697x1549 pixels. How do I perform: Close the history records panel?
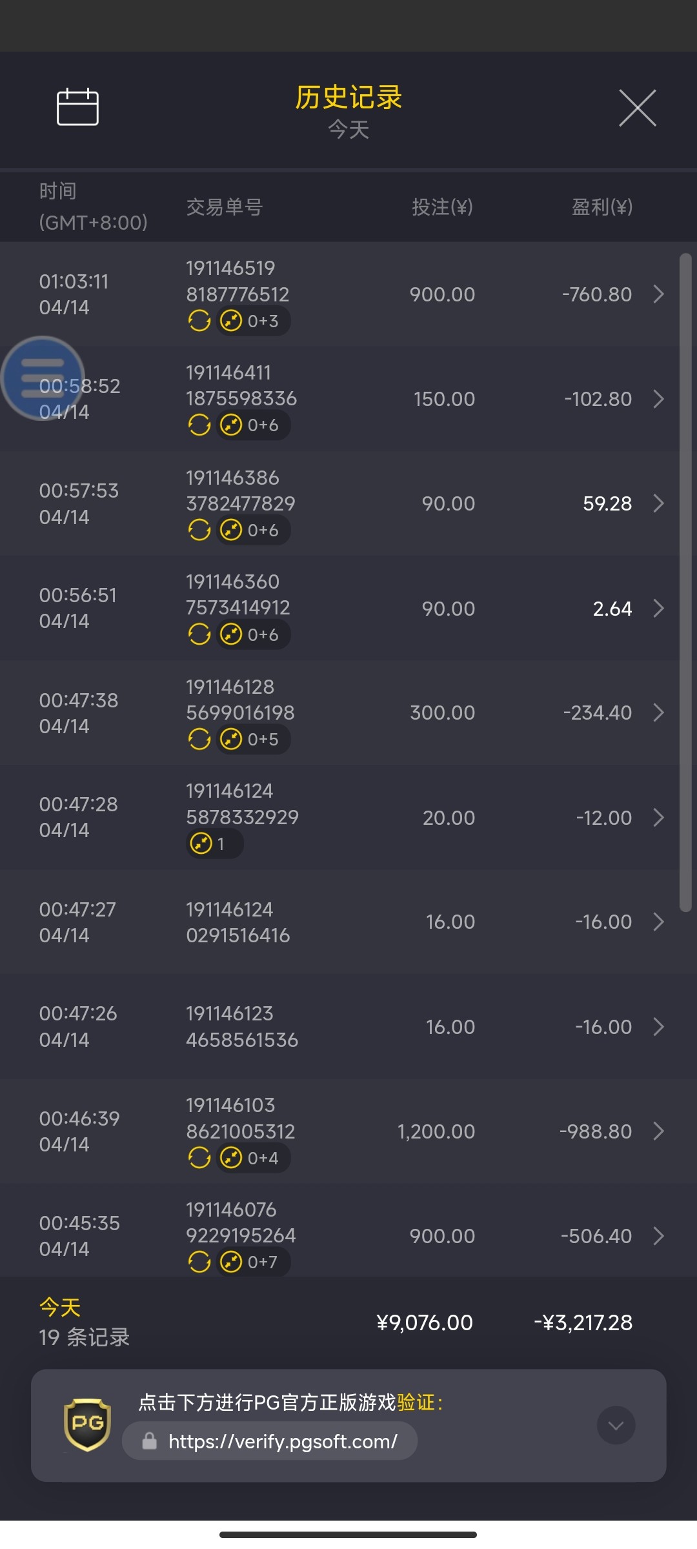tap(637, 108)
